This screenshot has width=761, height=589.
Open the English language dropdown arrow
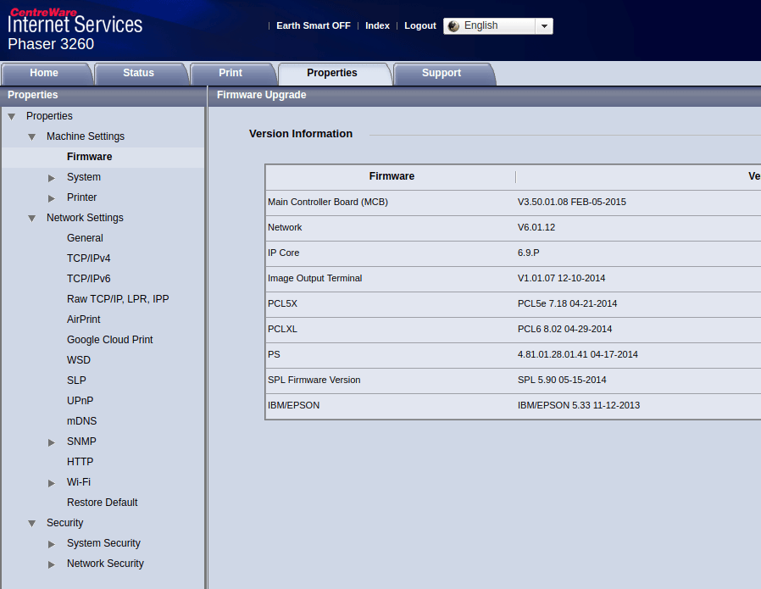pos(544,26)
